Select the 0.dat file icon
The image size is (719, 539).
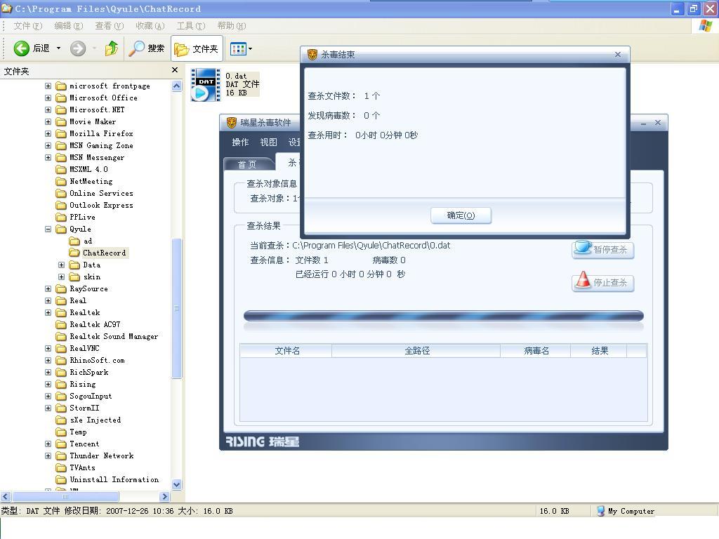point(205,84)
